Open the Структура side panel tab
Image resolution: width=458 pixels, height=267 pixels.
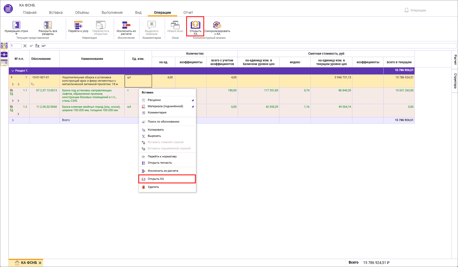point(455,81)
